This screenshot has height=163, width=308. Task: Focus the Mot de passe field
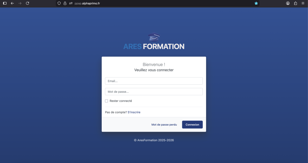coord(154,92)
